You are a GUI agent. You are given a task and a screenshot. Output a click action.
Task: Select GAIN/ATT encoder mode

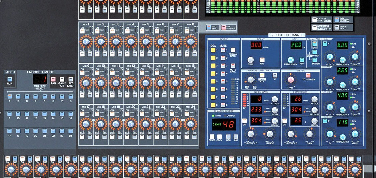click(62, 79)
